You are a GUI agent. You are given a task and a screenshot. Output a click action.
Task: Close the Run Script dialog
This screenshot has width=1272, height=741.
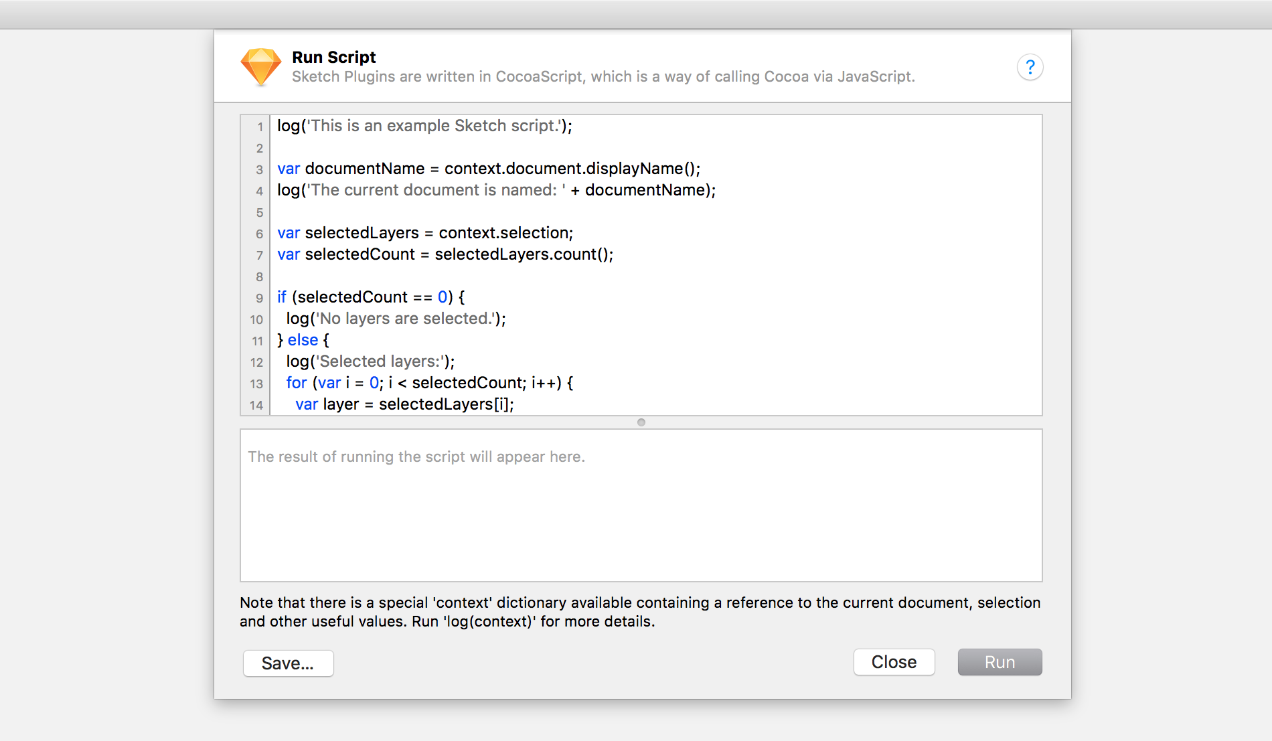click(x=894, y=662)
